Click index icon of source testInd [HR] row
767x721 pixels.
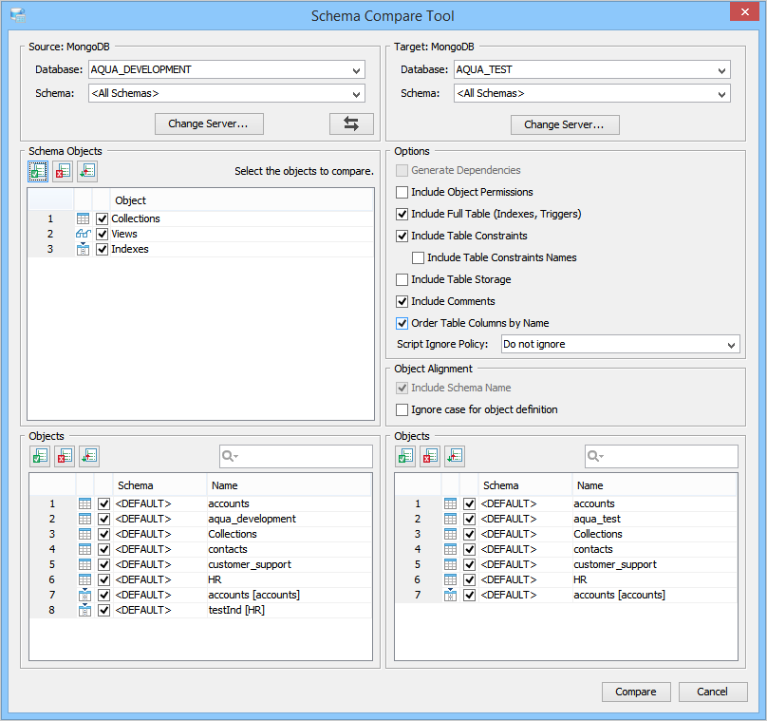[x=85, y=610]
